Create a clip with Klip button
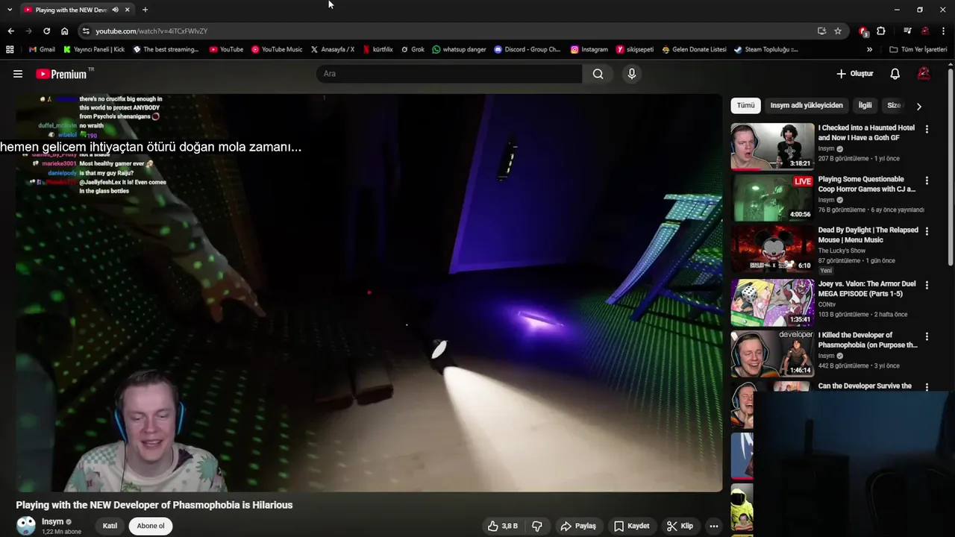This screenshot has height=537, width=955. [680, 526]
